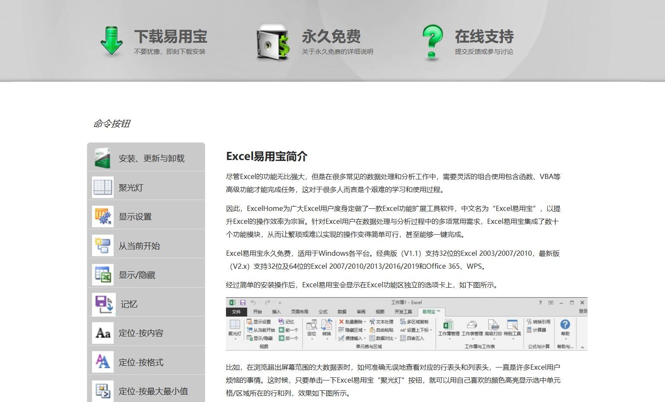This screenshot has height=402, width=665.
Task: Click the Excel ribbon screenshot image
Action: coord(407,324)
